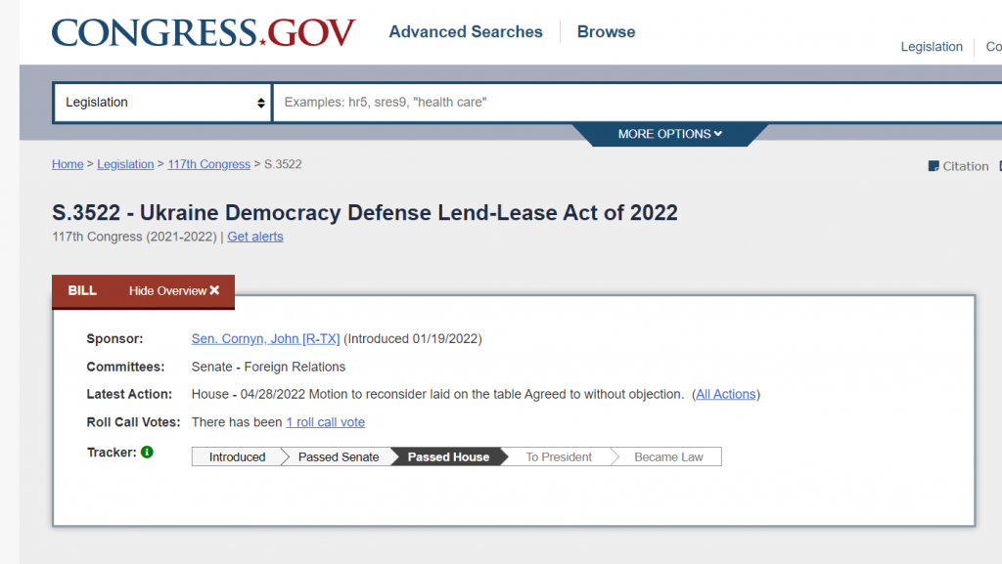1002x564 pixels.
Task: Click the Congress.gov logo
Action: (204, 33)
